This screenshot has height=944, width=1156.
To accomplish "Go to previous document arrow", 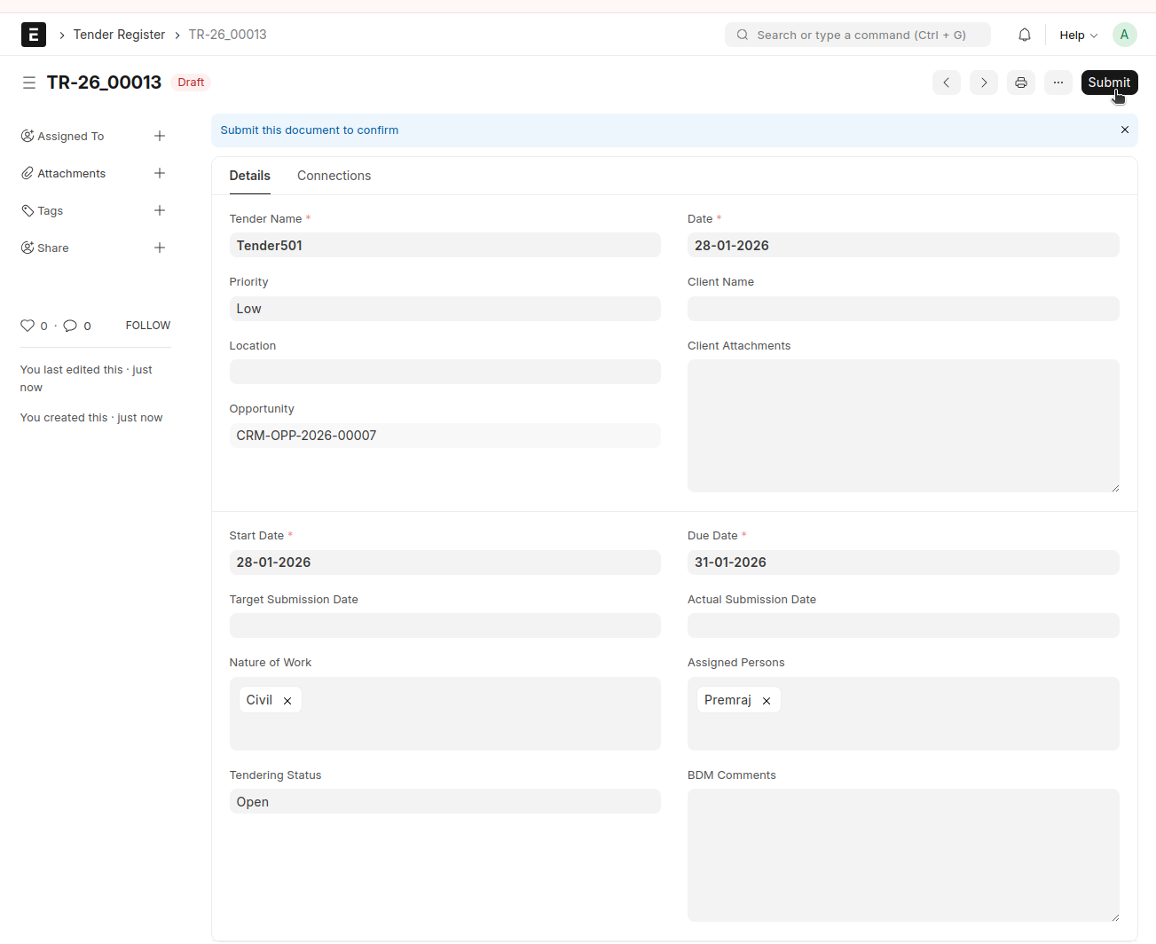I will pos(946,83).
